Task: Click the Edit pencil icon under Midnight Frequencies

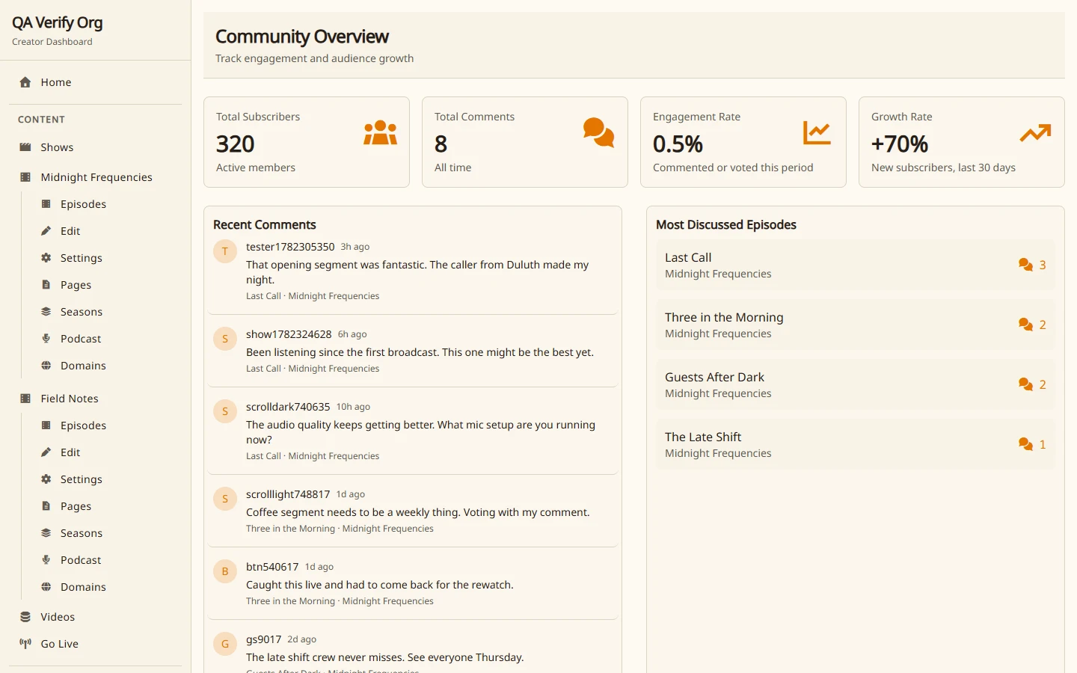Action: 46,231
